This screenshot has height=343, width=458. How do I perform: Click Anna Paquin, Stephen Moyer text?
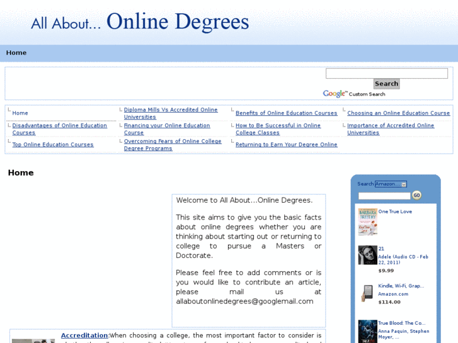[x=404, y=334]
